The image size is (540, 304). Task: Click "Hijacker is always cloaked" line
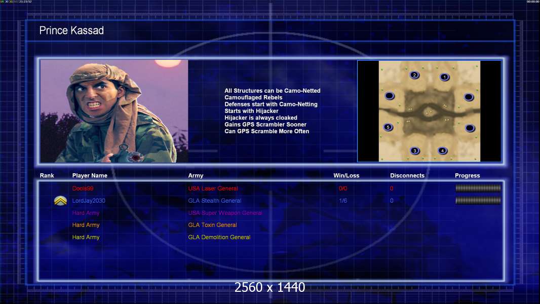261,118
